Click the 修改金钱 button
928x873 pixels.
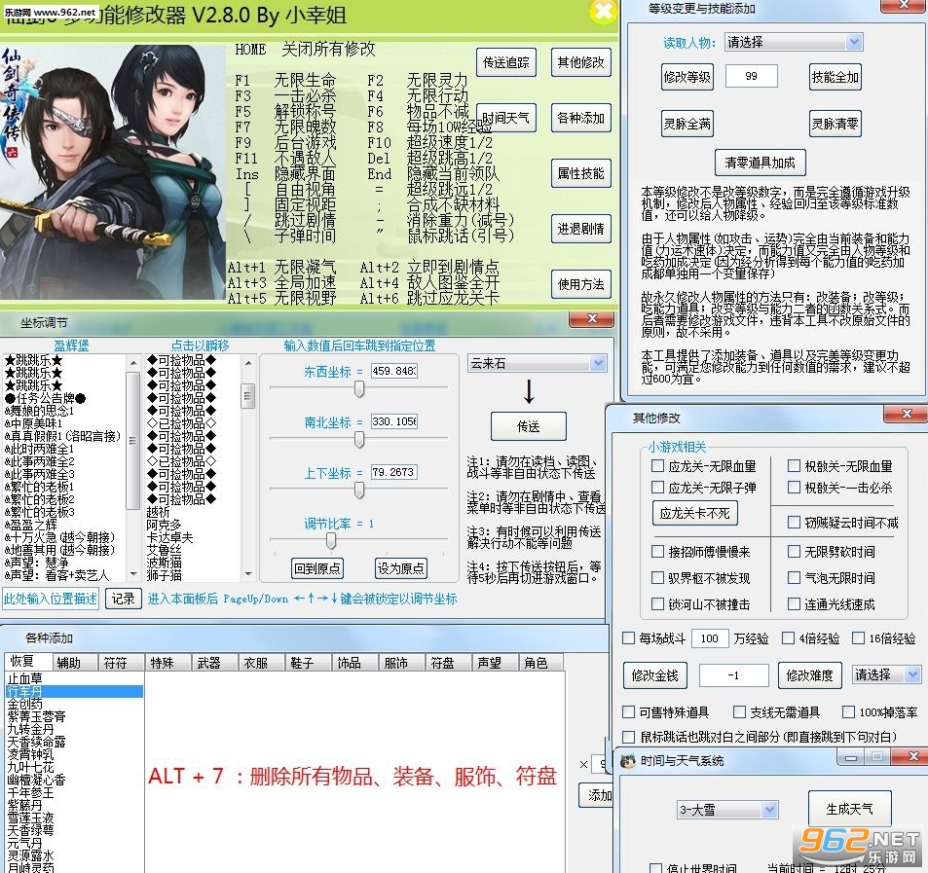pyautogui.click(x=654, y=675)
